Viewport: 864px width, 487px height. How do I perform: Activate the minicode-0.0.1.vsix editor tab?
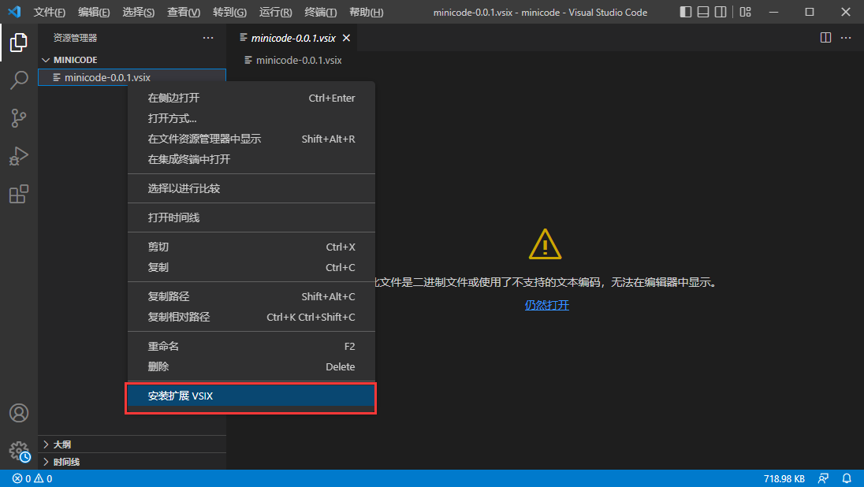pyautogui.click(x=292, y=38)
